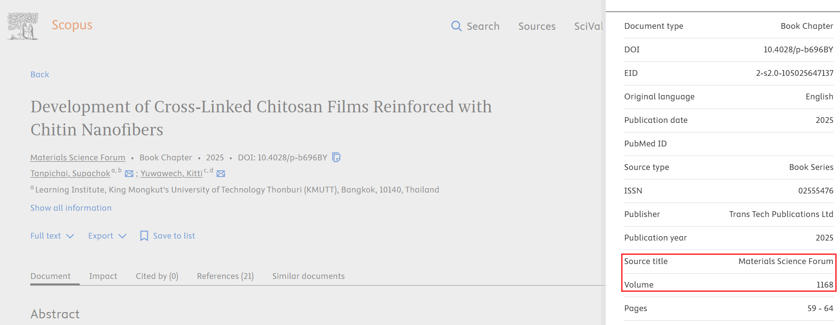Switch to the Impact tab
Viewport: 840px width, 325px height.
tap(103, 276)
